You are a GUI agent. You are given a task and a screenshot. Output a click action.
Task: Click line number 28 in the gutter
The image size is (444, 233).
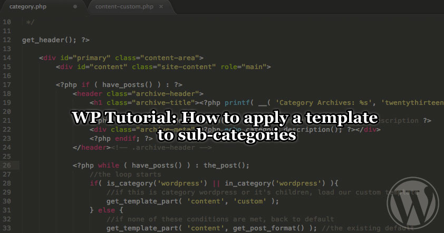(x=7, y=183)
